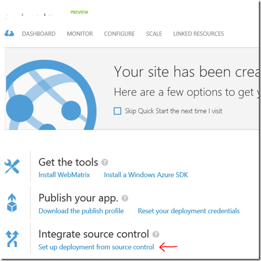Open the CONFIGURE tab
Screen dimensions: 261x261
tap(119, 33)
